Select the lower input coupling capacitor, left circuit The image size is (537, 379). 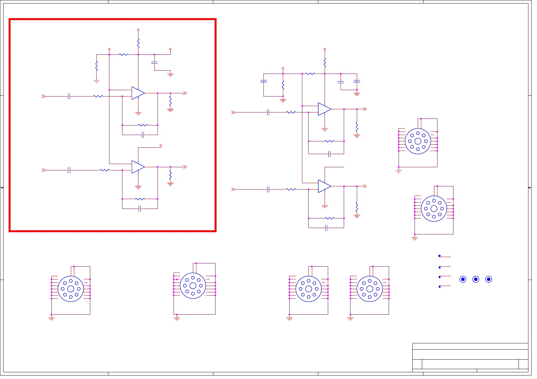tap(69, 170)
